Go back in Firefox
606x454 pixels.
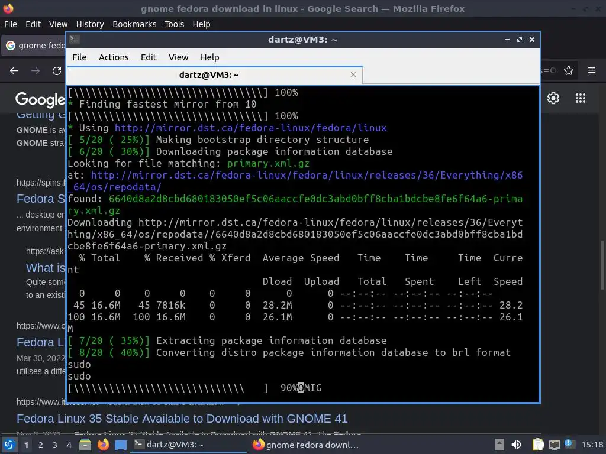click(14, 71)
